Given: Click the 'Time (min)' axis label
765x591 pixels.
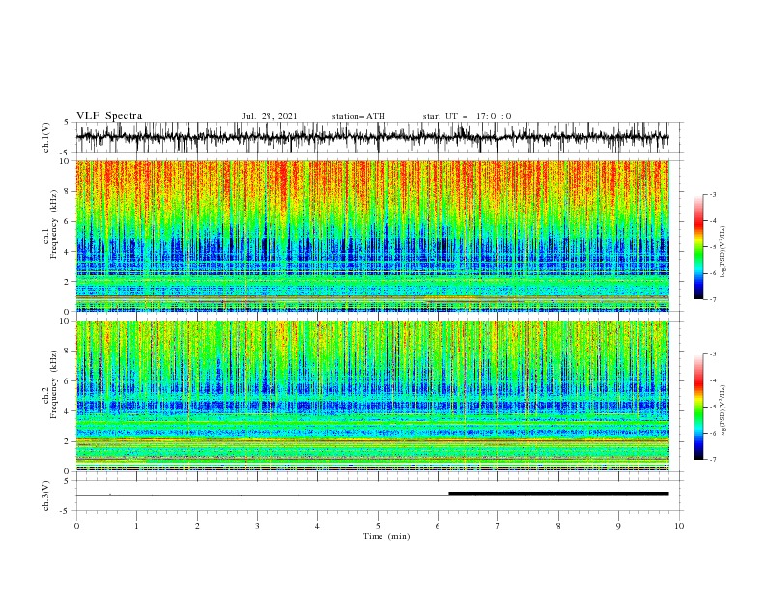Looking at the screenshot, I should tap(386, 536).
